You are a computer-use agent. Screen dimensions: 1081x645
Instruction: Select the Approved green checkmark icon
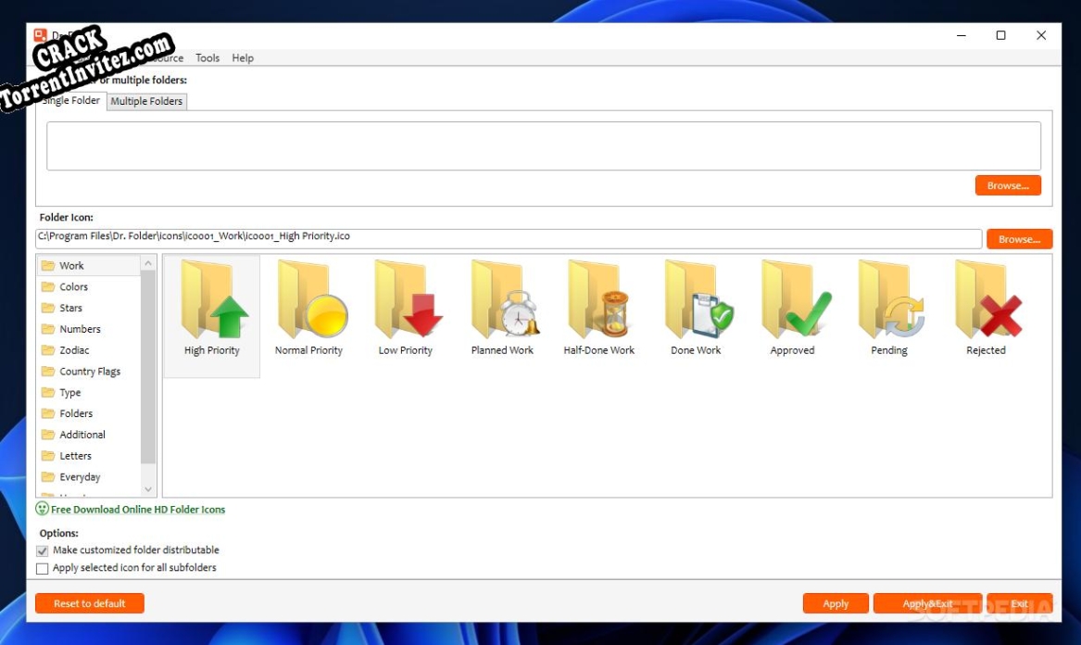click(792, 306)
